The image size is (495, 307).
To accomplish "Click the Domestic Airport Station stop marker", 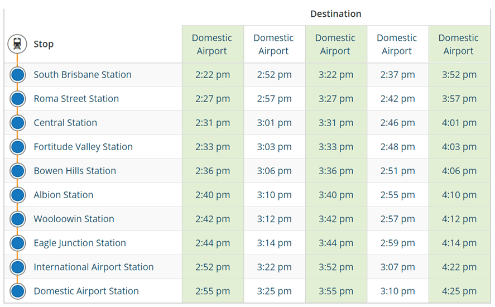I will click(x=18, y=291).
